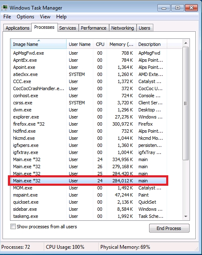Sort by Memory column header
The height and width of the screenshot is (255, 202).
[121, 44]
